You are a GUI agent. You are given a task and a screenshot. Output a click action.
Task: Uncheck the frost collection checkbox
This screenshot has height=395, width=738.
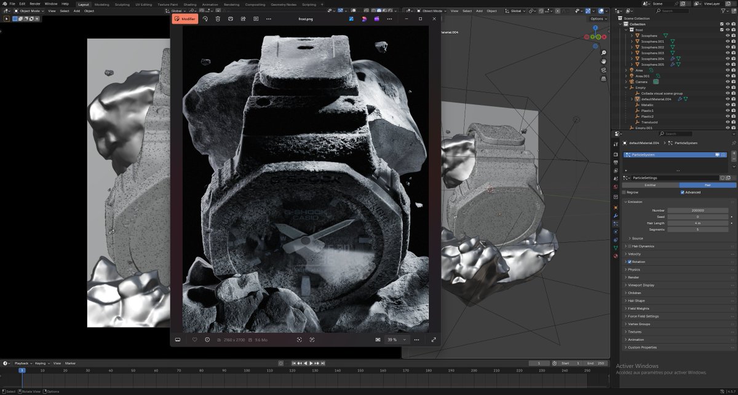click(722, 30)
